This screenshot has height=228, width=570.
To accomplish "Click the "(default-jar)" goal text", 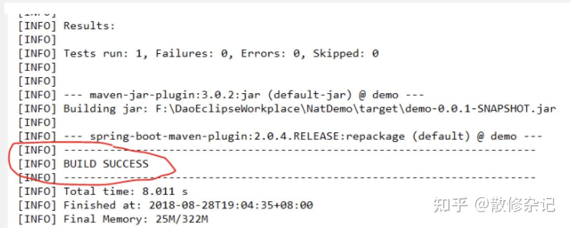I will tap(316, 95).
